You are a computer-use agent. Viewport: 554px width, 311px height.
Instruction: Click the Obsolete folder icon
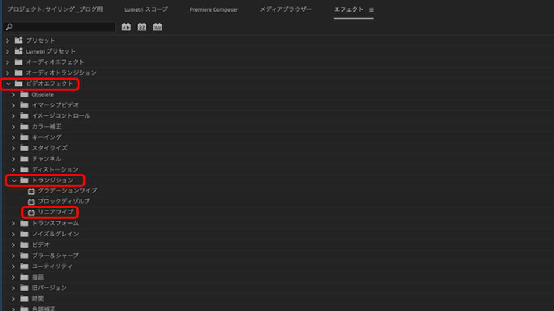point(24,94)
